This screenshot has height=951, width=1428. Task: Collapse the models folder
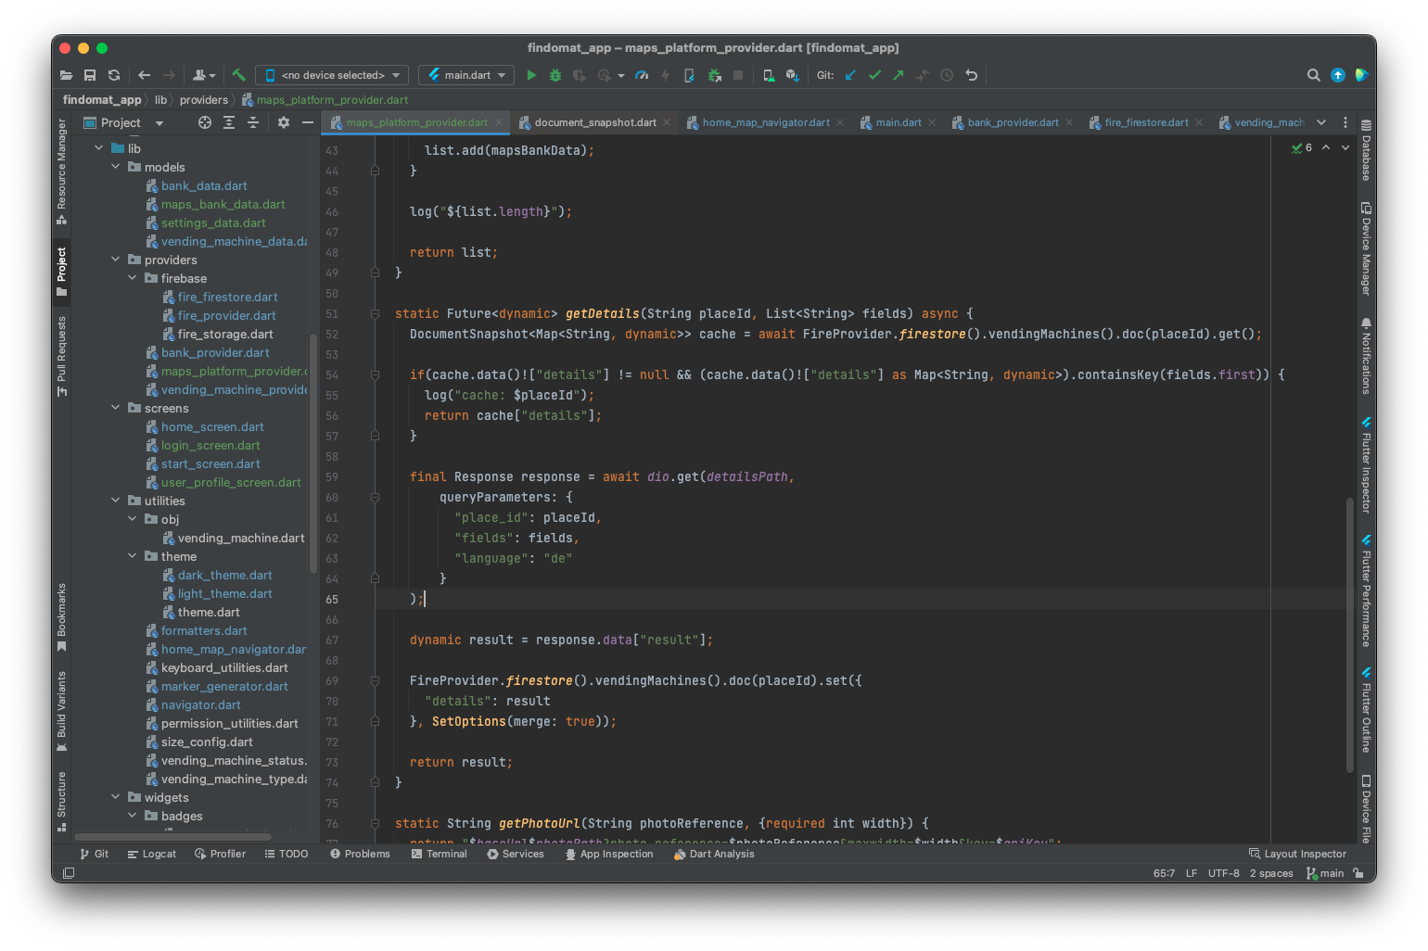coord(116,167)
